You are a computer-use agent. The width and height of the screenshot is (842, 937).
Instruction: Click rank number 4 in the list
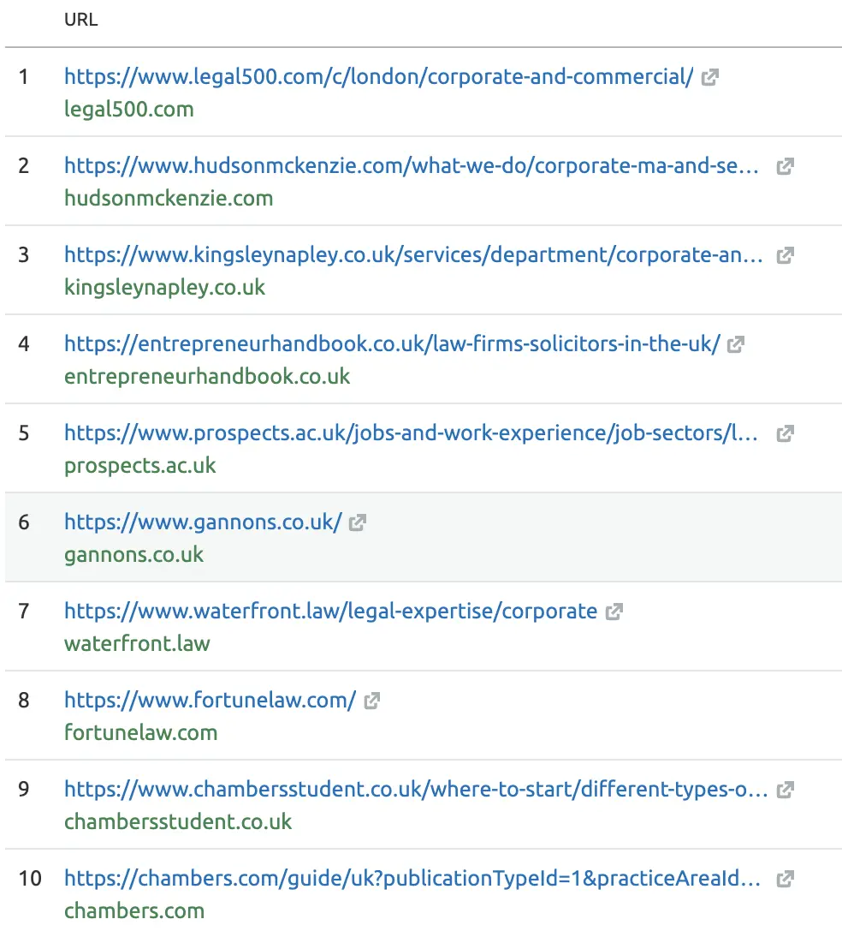(24, 344)
